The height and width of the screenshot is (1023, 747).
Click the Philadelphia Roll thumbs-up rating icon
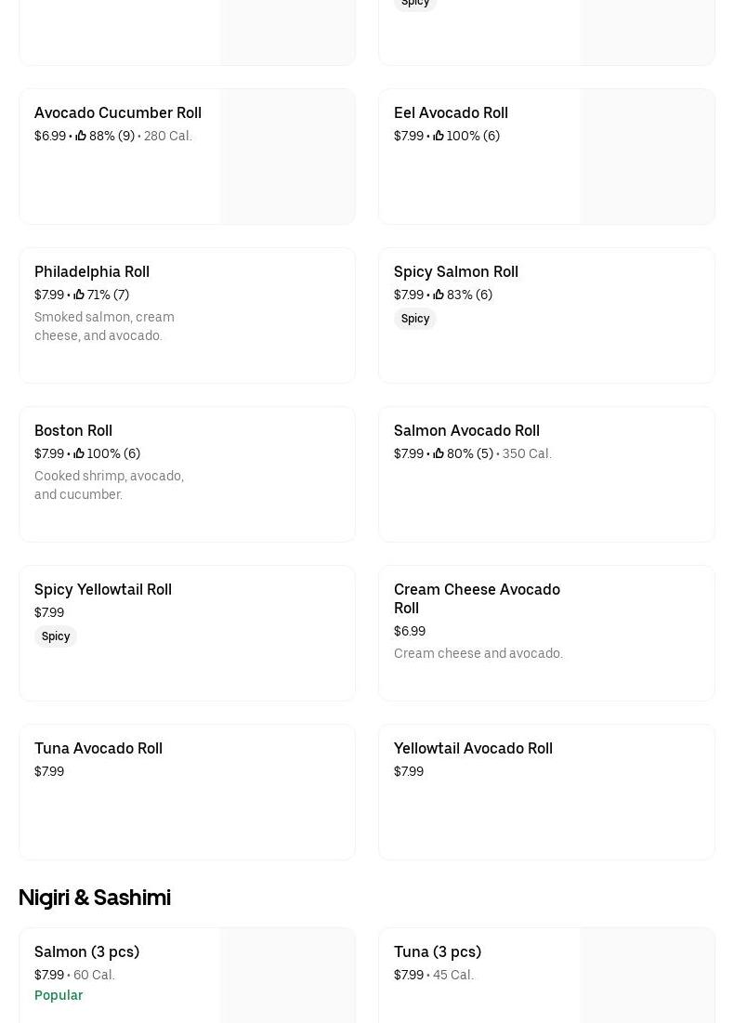(79, 295)
